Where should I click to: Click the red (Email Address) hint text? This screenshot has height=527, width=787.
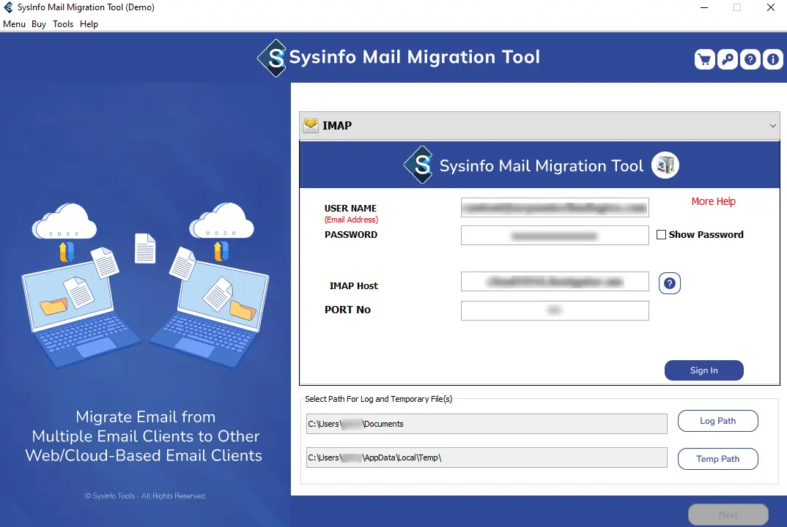point(351,220)
